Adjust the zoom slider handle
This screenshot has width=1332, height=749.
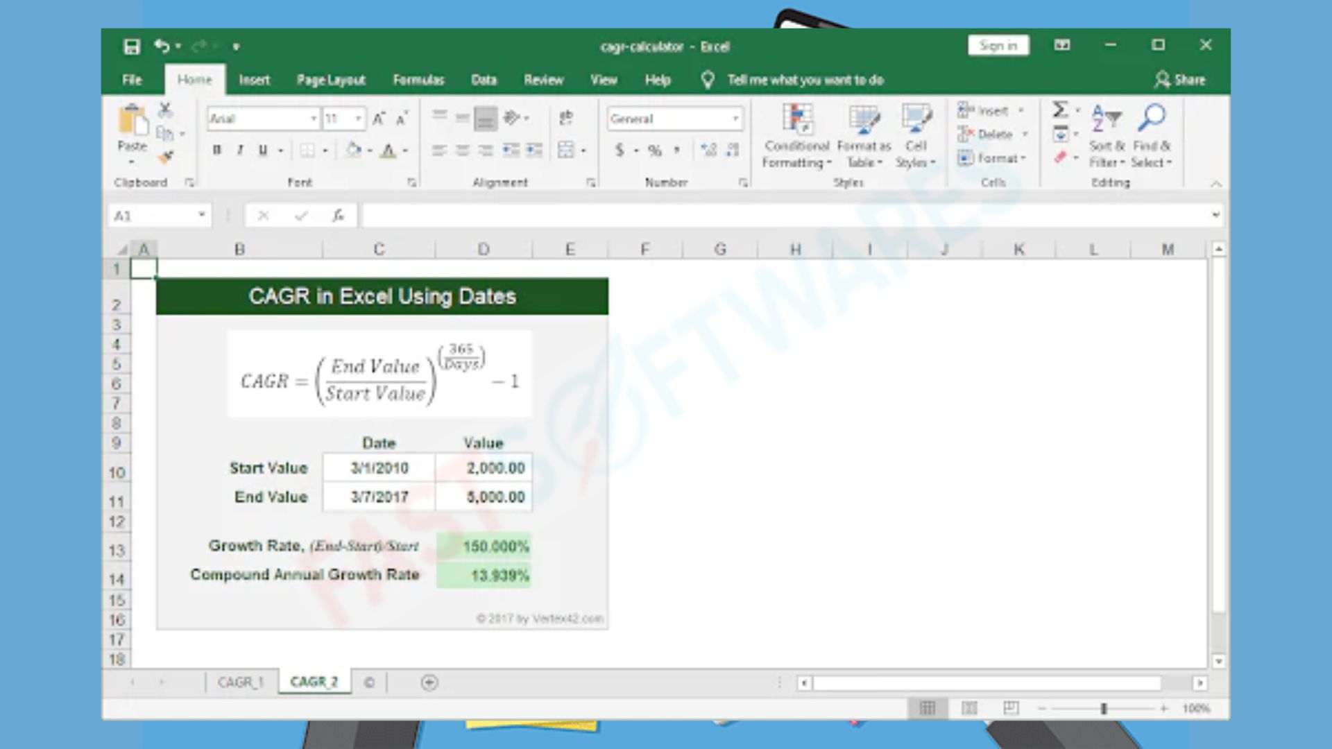point(1104,708)
